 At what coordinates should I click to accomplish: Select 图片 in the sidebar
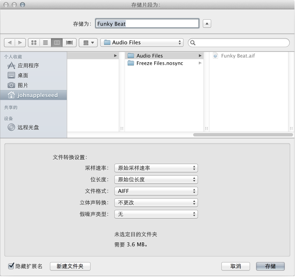pos(33,85)
